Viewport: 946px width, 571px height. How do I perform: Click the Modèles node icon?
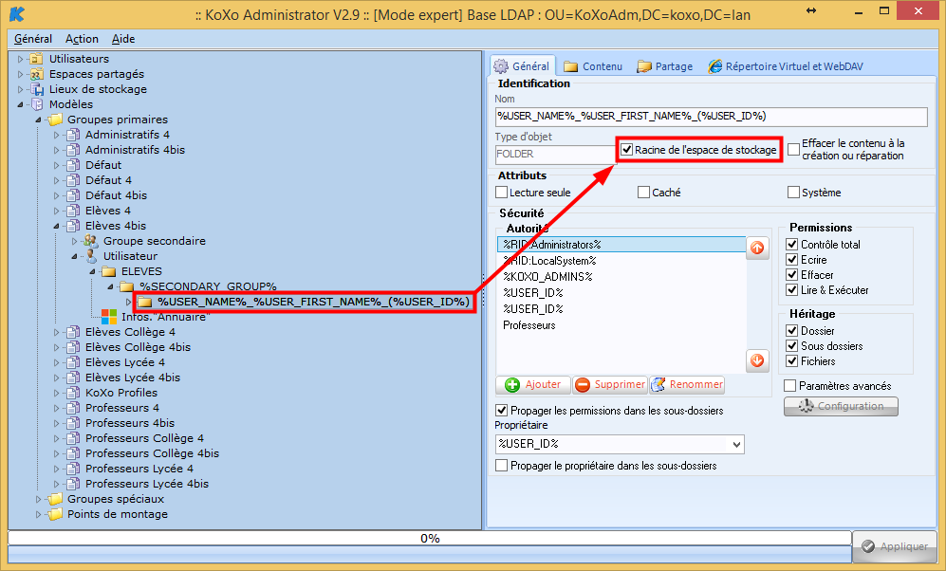tap(37, 104)
